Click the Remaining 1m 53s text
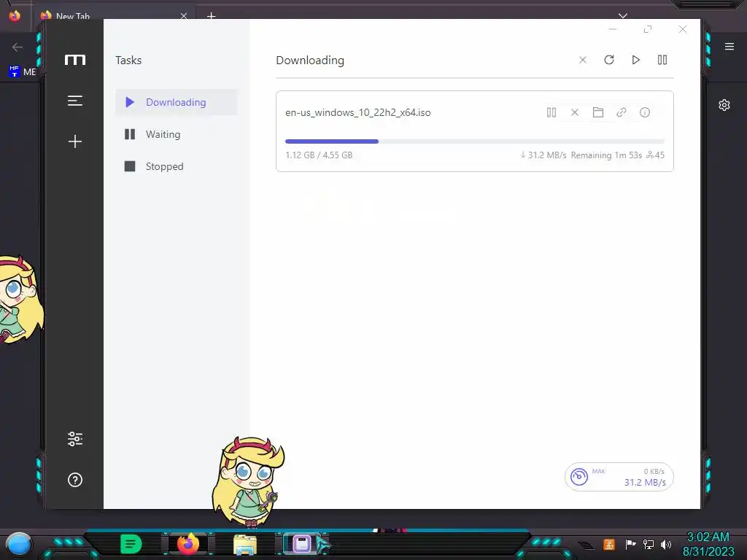Viewport: 747px width, 560px height. [x=606, y=155]
